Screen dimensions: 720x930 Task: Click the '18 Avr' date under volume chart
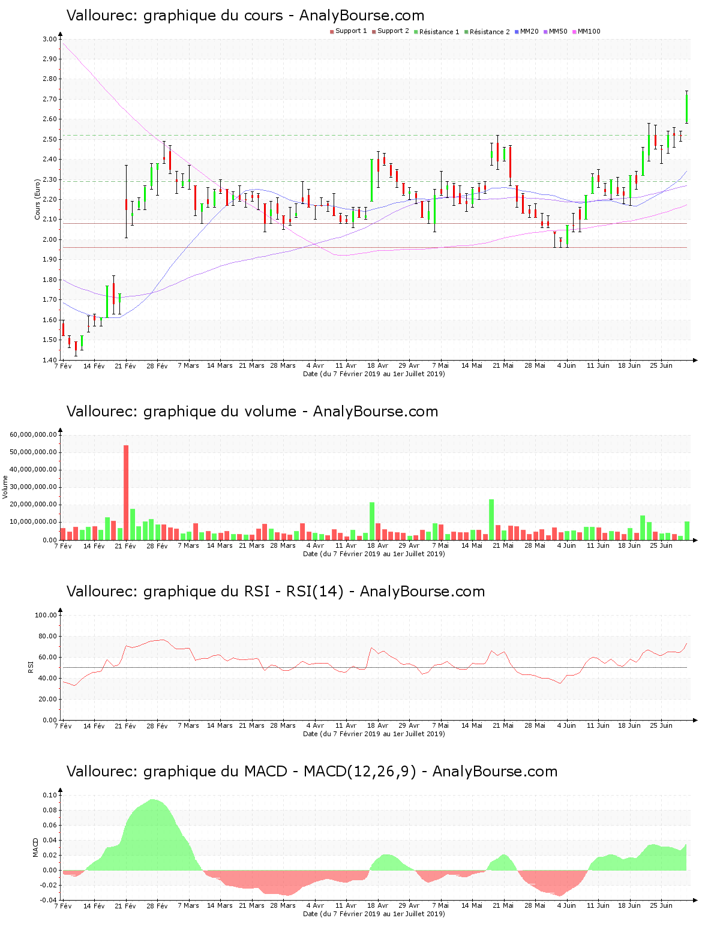[377, 545]
